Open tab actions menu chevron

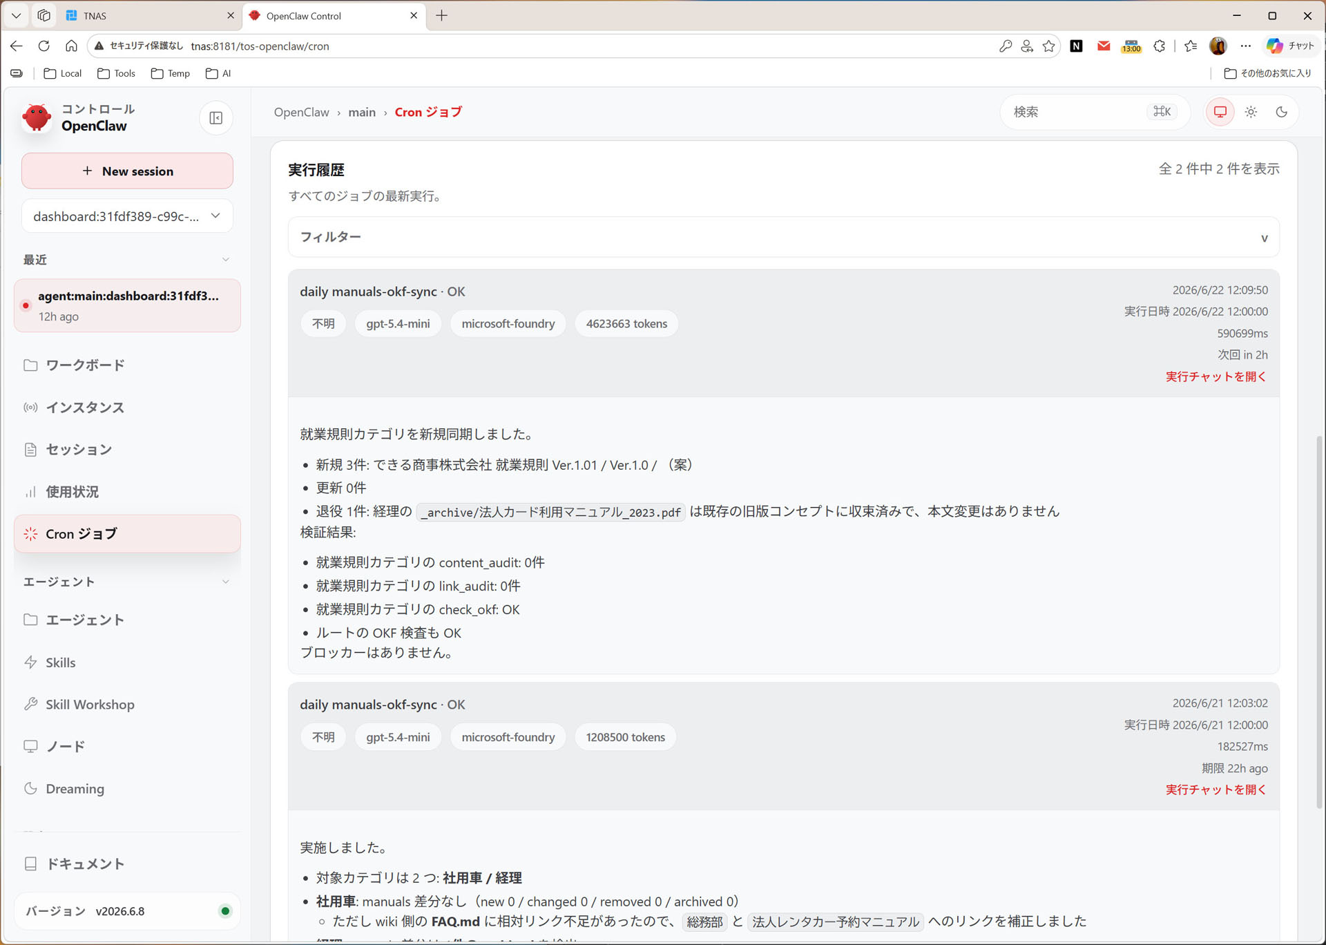tap(16, 15)
